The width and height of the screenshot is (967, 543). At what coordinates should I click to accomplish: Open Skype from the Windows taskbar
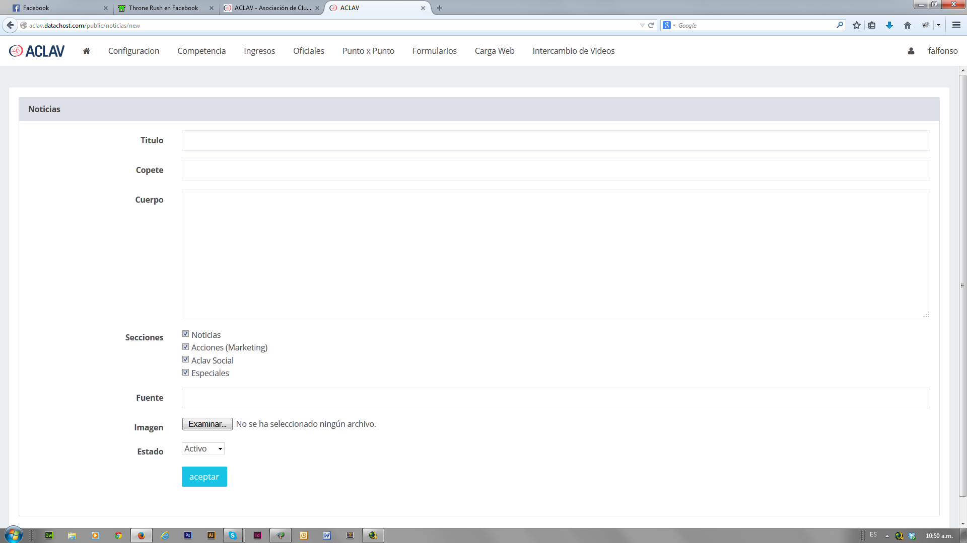233,535
